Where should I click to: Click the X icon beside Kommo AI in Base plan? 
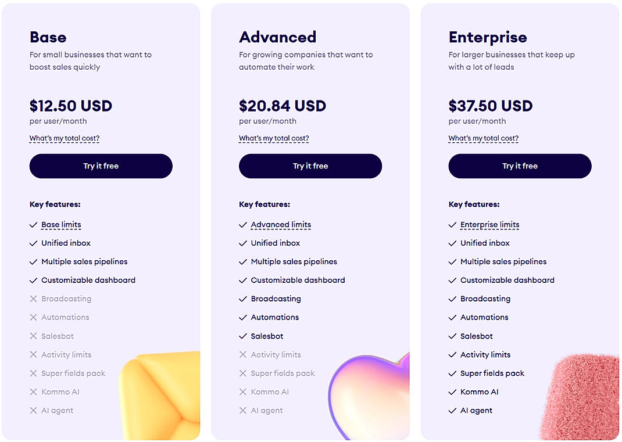coord(33,391)
